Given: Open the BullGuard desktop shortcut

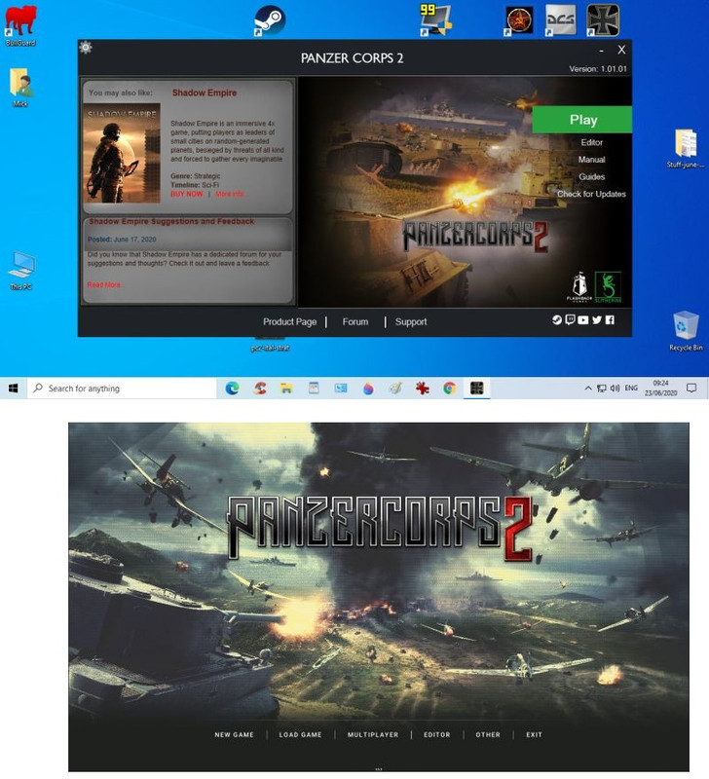Looking at the screenshot, I should tap(20, 26).
